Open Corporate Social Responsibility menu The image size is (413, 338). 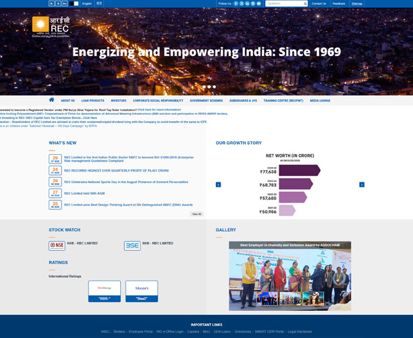pos(158,101)
